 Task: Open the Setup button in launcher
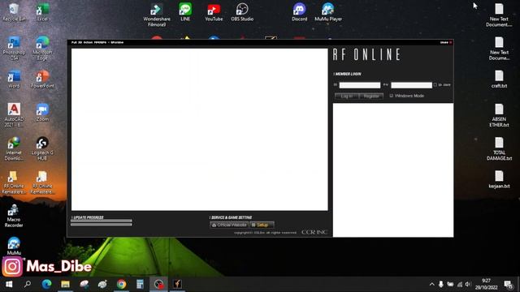coord(262,225)
